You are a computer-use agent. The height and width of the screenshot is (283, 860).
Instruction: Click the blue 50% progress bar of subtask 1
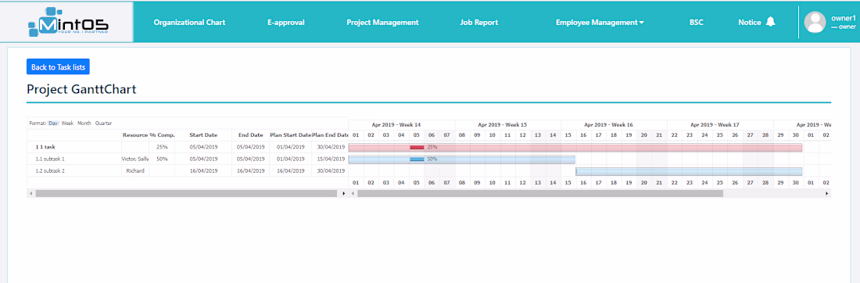coord(417,159)
